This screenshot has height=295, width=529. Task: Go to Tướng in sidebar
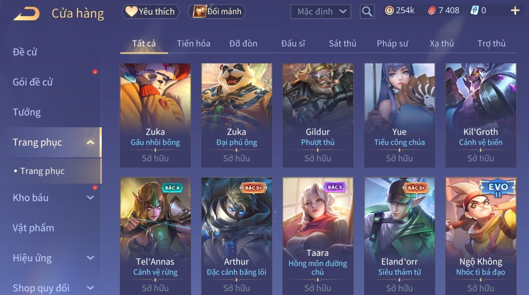tap(27, 113)
